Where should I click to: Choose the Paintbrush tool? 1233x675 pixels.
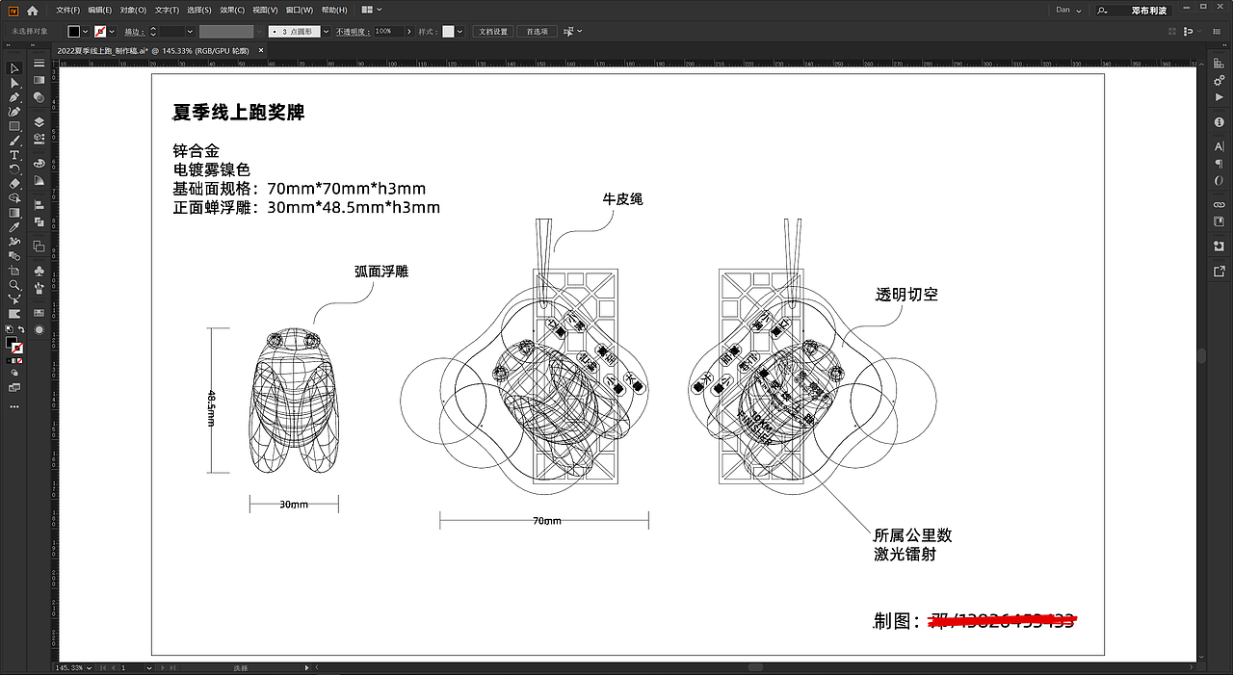pos(13,140)
